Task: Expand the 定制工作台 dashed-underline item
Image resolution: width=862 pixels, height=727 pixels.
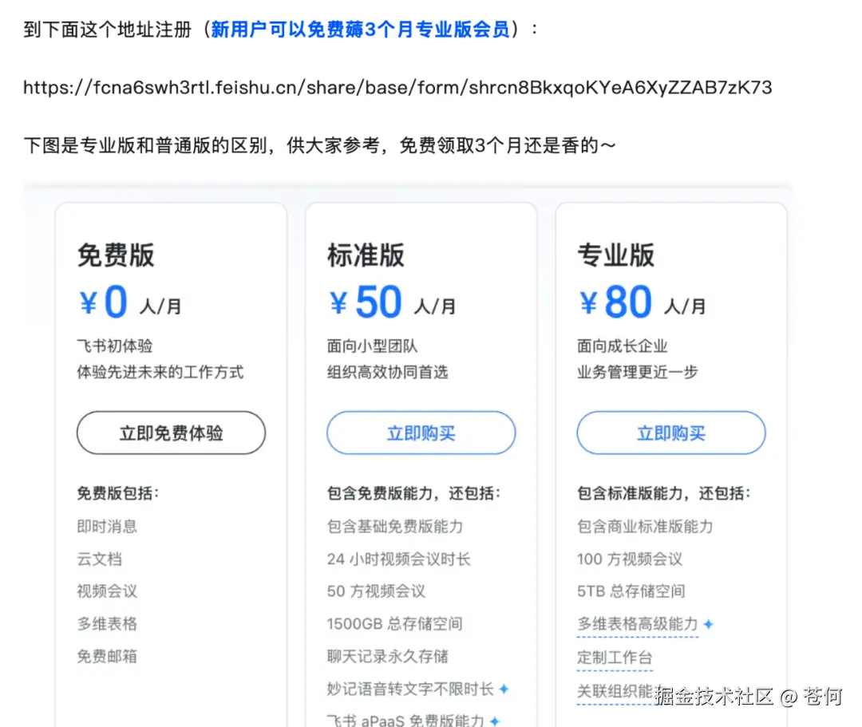Action: tap(614, 658)
